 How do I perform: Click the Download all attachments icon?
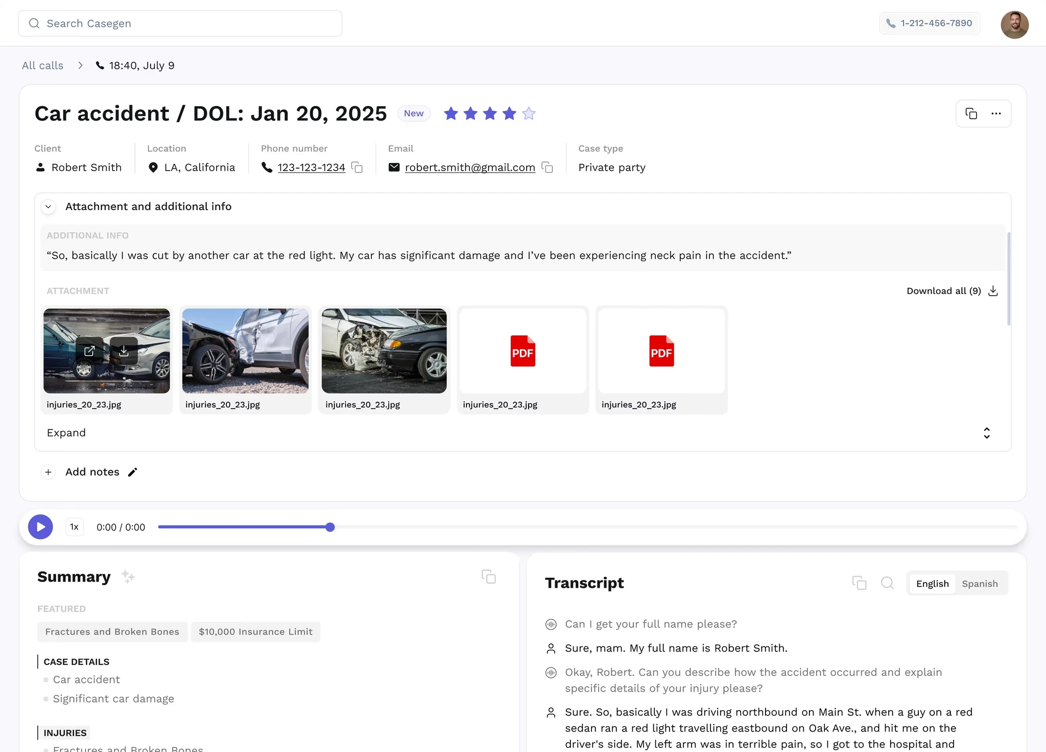[993, 291]
